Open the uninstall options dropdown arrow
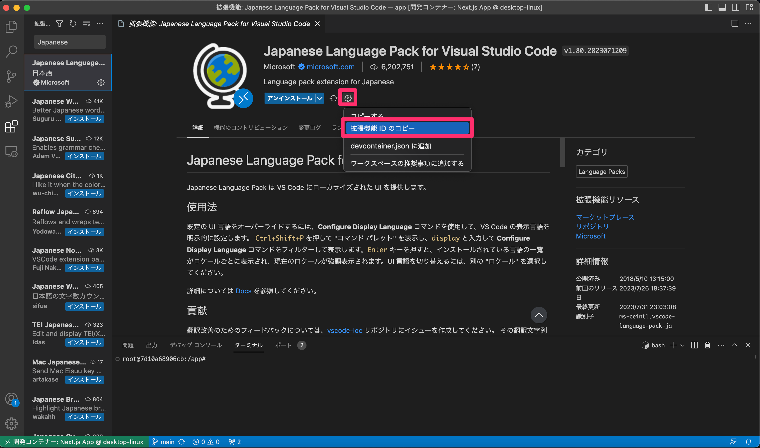This screenshot has height=448, width=760. [320, 98]
